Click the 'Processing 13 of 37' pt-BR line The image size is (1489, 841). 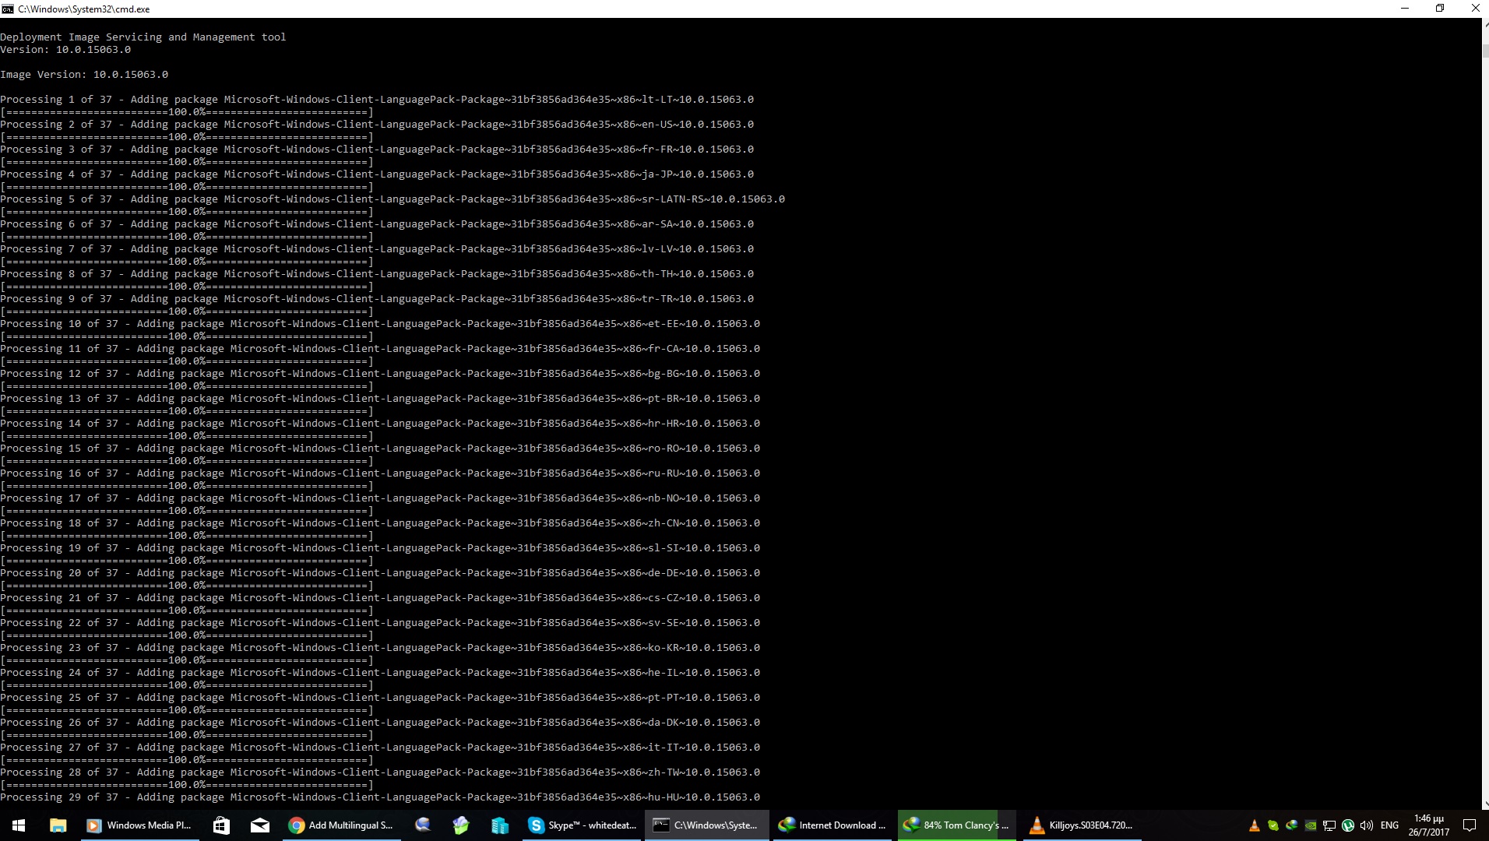coord(380,399)
